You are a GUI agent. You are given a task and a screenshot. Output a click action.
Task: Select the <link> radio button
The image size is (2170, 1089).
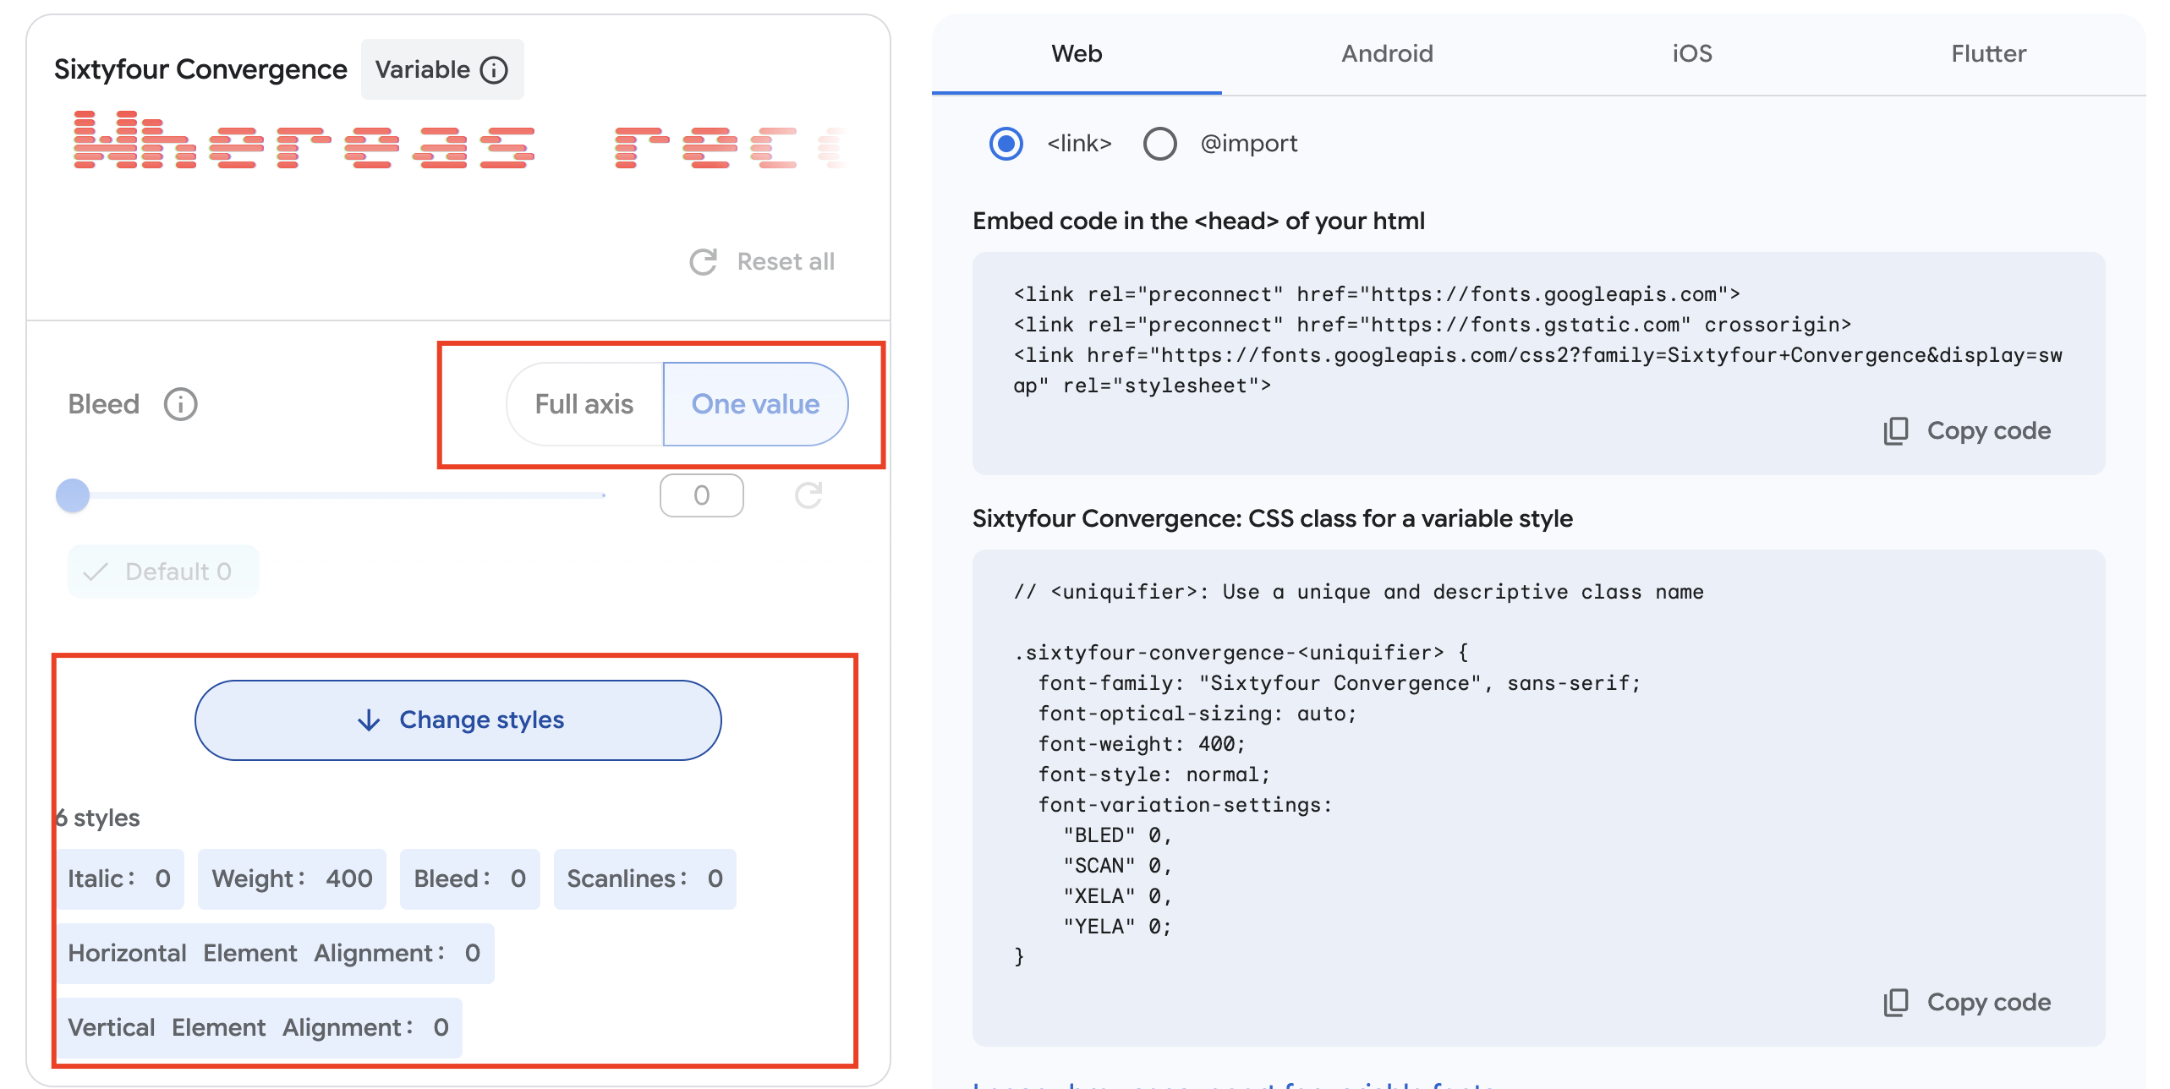click(x=1006, y=144)
